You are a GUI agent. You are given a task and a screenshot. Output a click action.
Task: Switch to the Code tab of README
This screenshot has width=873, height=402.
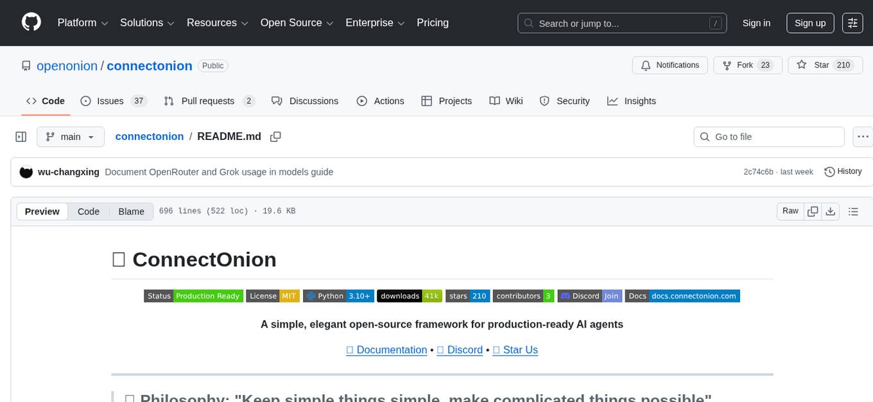pyautogui.click(x=88, y=211)
